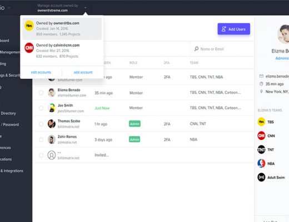This screenshot has height=222, width=289.
Task: Choose account owned by calvin@cnn.com
Action: click(x=62, y=51)
